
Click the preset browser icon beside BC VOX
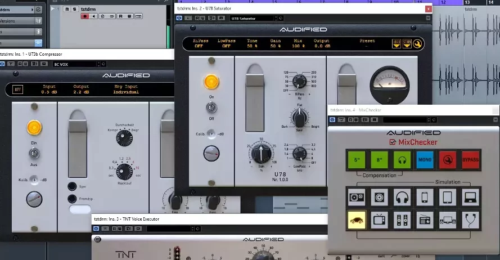click(x=103, y=64)
